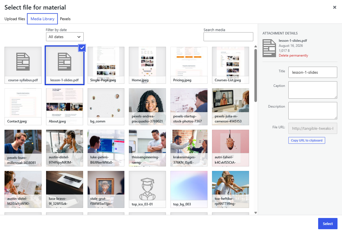Uncheck the selected lesson-1-slides.pdf checkmark
Image resolution: width=342 pixels, height=232 pixels.
(x=82, y=48)
